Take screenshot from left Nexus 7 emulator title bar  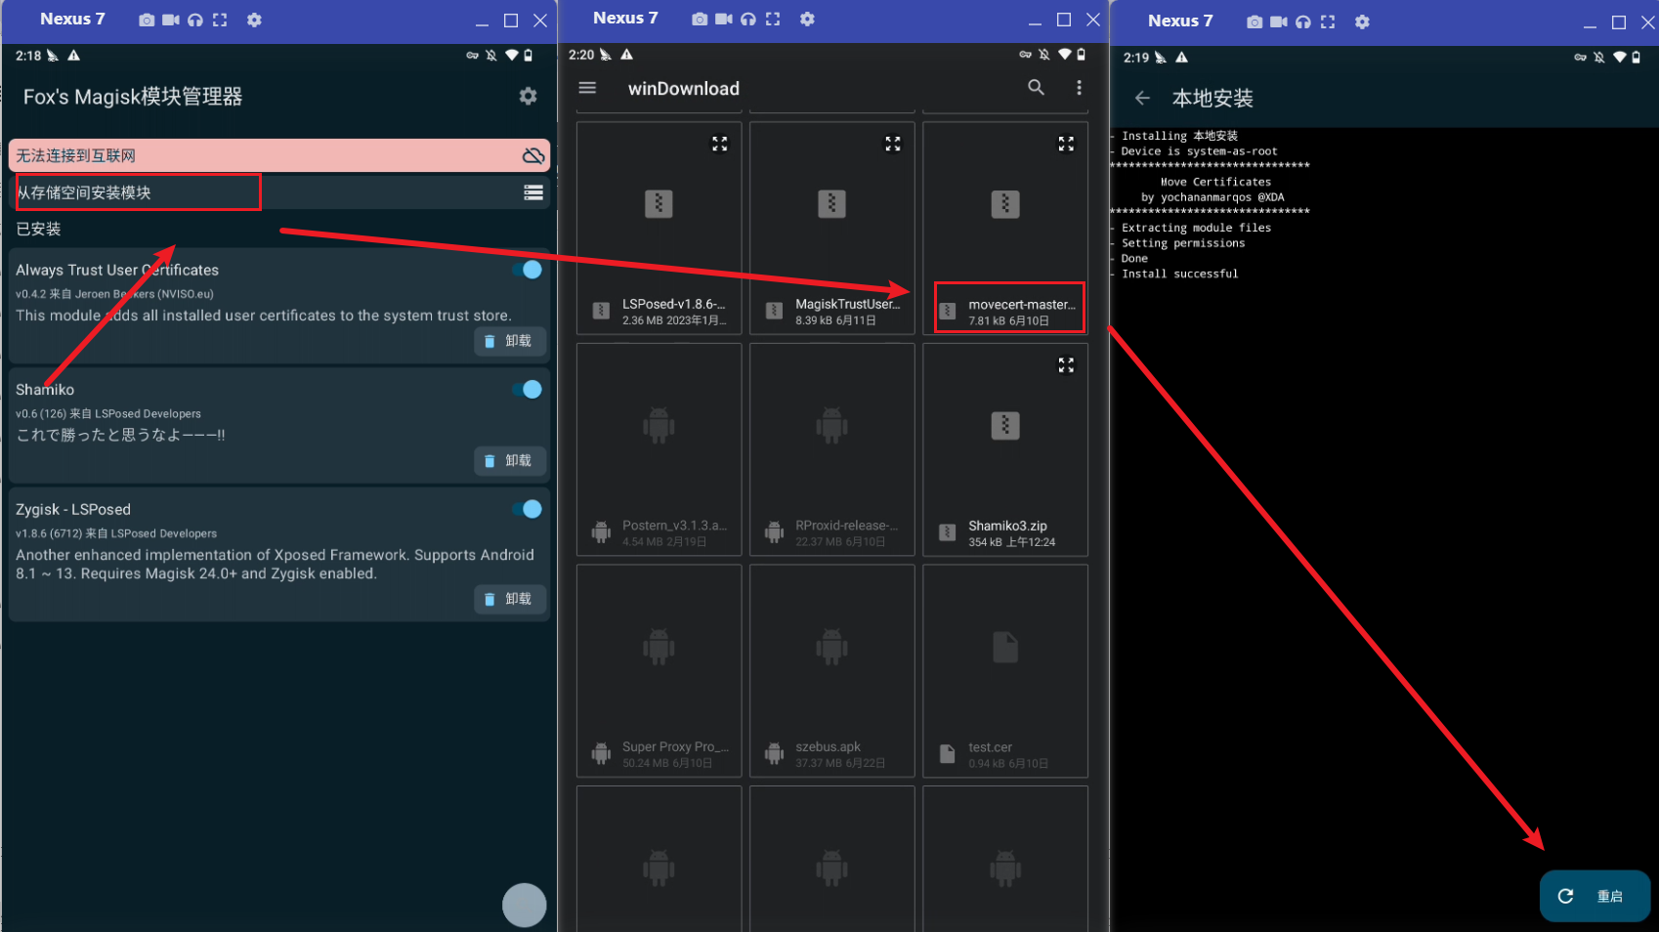tap(147, 20)
